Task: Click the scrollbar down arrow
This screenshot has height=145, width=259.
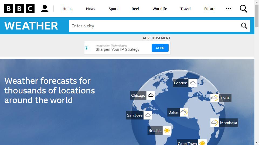Action: (x=257, y=143)
